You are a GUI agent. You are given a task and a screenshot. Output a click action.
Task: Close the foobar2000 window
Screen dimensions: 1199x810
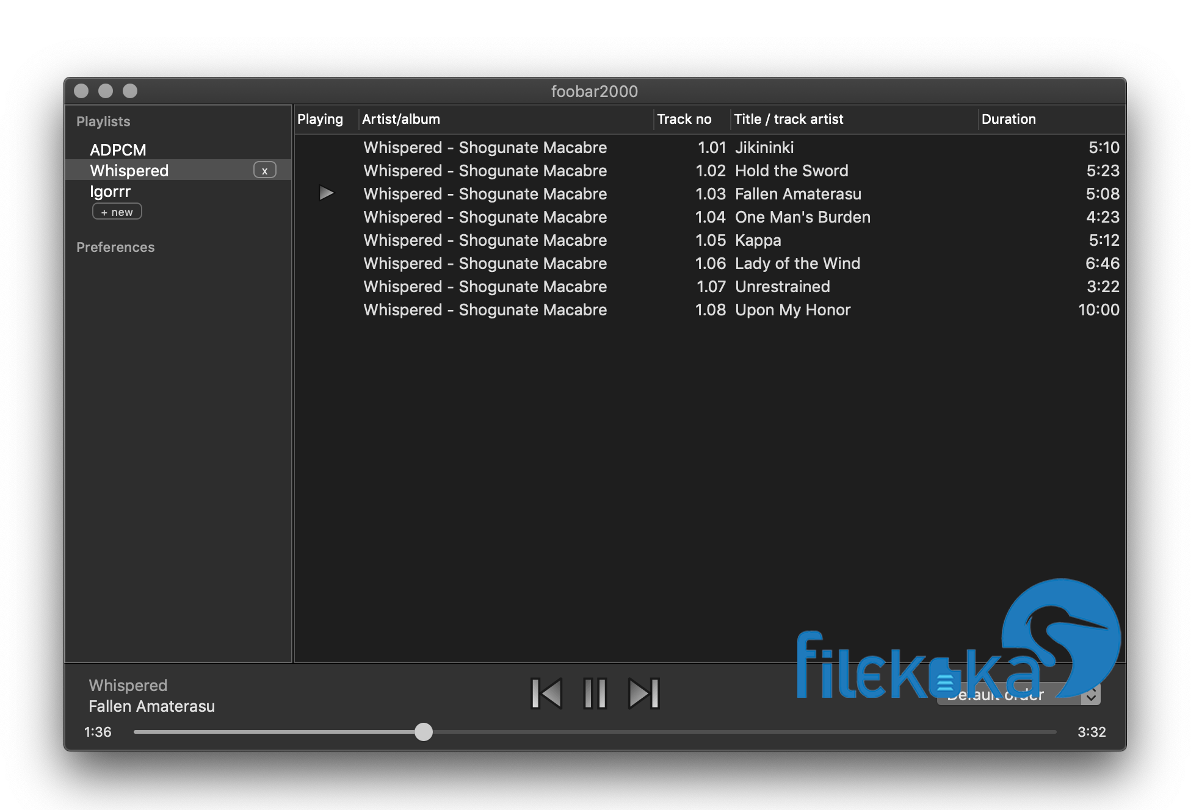coord(81,91)
